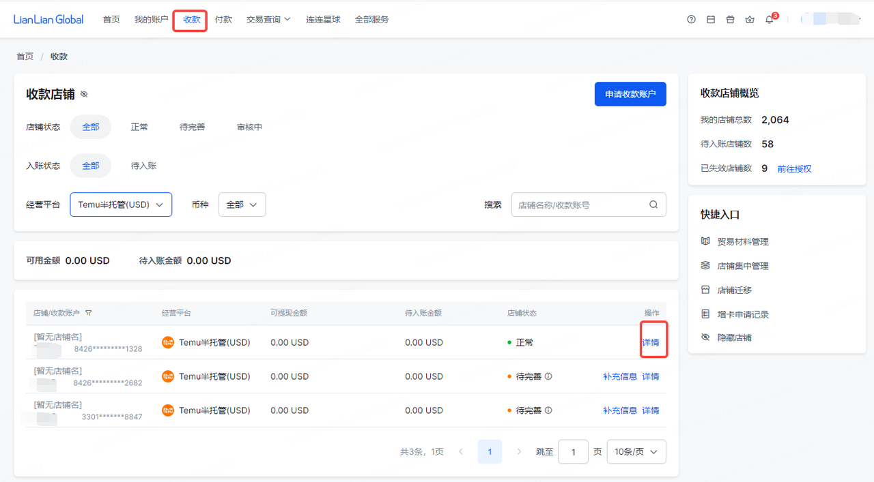The height and width of the screenshot is (482, 874).
Task: Open 收款 tab in top navigation
Action: 191,20
